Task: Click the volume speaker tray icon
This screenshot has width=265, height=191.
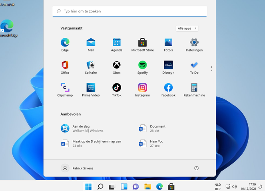Action: coord(234,187)
